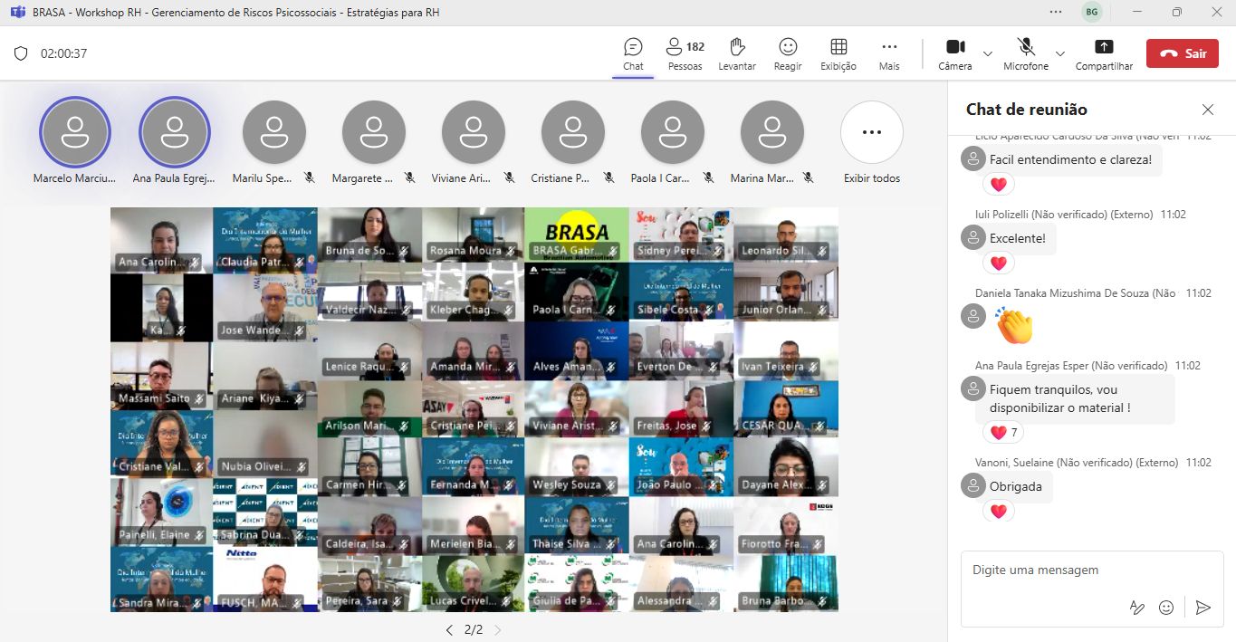1236x642 pixels.
Task: Expand the Câmera options dropdown arrow
Action: [988, 53]
